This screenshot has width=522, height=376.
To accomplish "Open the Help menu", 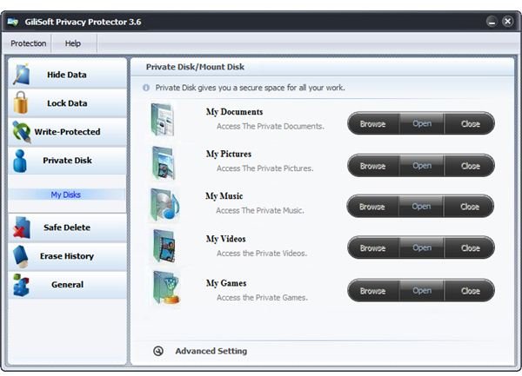I will click(72, 43).
